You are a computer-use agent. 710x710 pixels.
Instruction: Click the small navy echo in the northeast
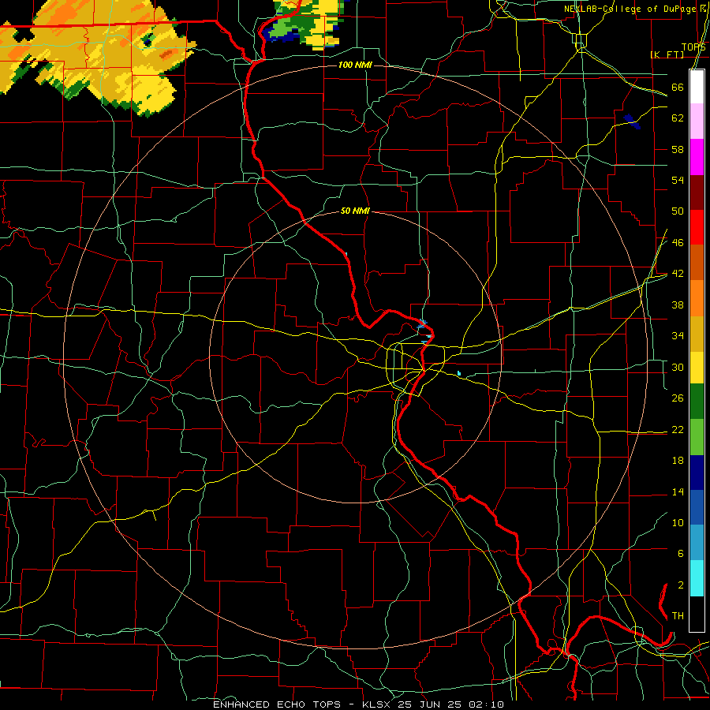[632, 121]
